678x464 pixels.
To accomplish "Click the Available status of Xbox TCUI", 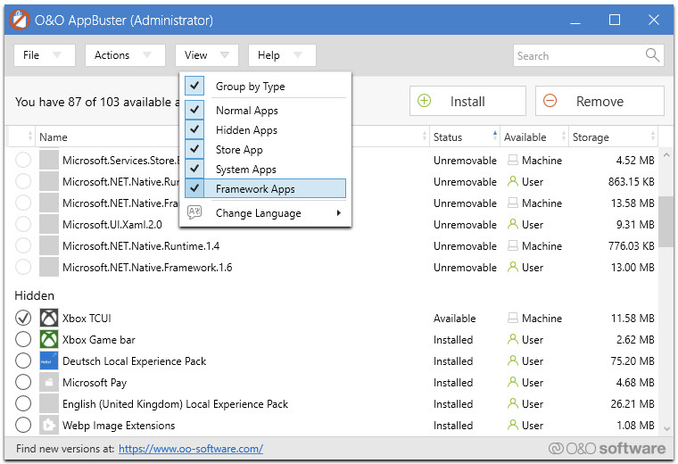I will (x=454, y=319).
